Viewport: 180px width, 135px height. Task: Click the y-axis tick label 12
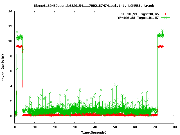tap(10, 26)
